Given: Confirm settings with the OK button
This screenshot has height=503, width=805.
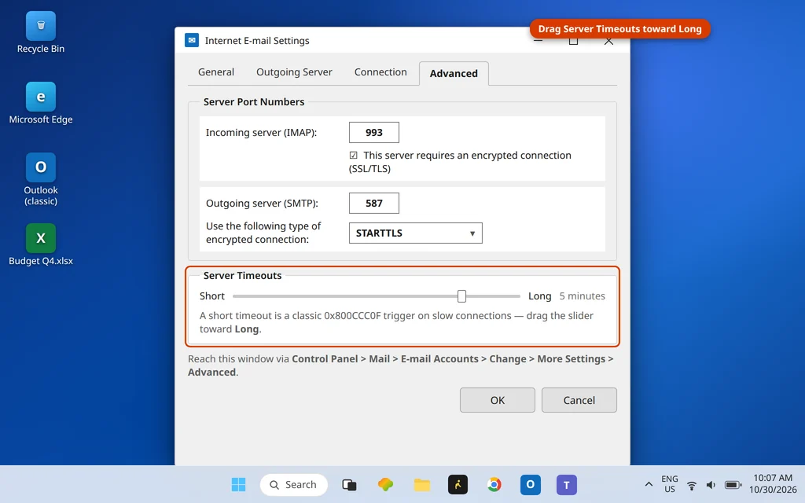Looking at the screenshot, I should [497, 400].
